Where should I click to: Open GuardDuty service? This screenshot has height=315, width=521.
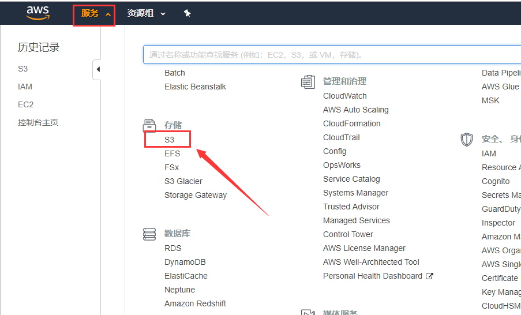point(501,209)
